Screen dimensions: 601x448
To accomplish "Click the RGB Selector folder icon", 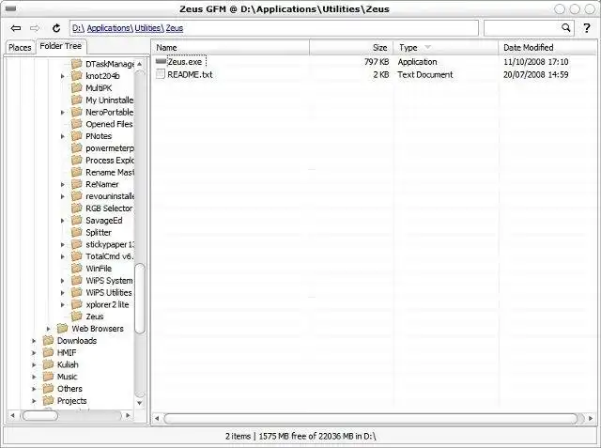I will (x=77, y=209).
